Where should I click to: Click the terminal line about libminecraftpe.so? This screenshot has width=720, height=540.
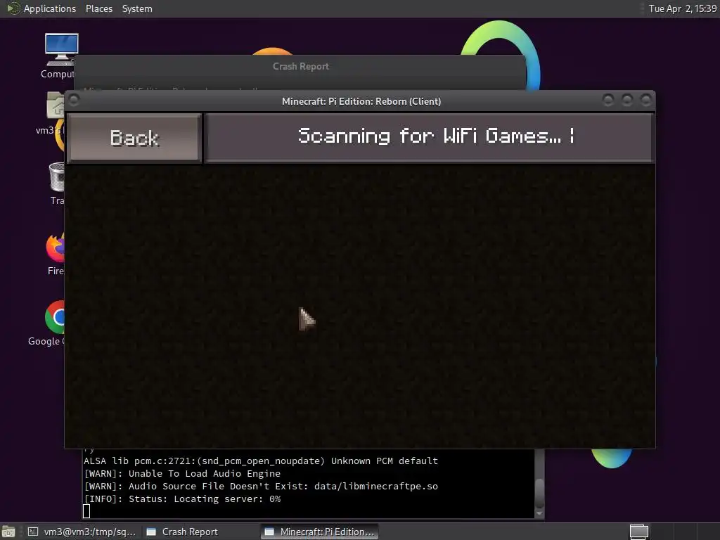click(261, 486)
